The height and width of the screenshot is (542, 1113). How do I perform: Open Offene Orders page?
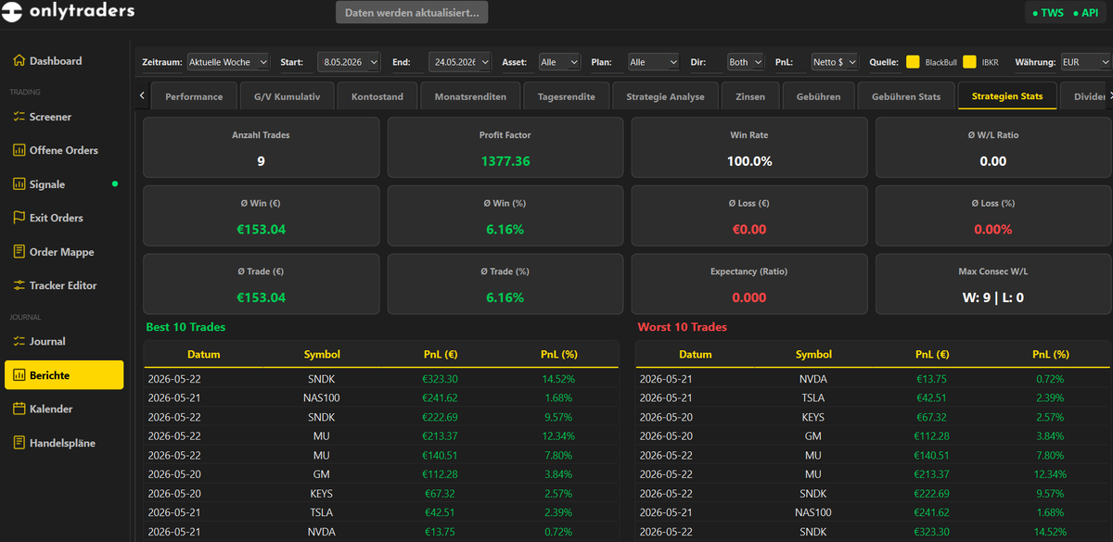64,150
